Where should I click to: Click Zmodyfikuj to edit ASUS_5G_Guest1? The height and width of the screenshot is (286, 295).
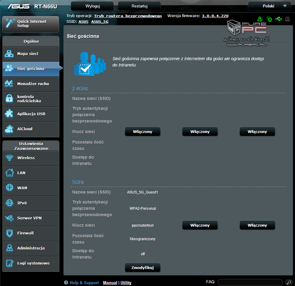pos(142,268)
